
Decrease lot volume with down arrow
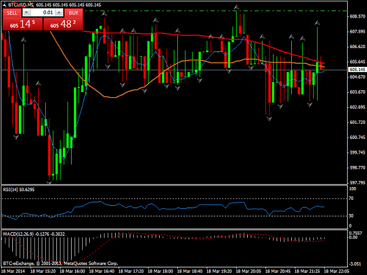pyautogui.click(x=26, y=13)
